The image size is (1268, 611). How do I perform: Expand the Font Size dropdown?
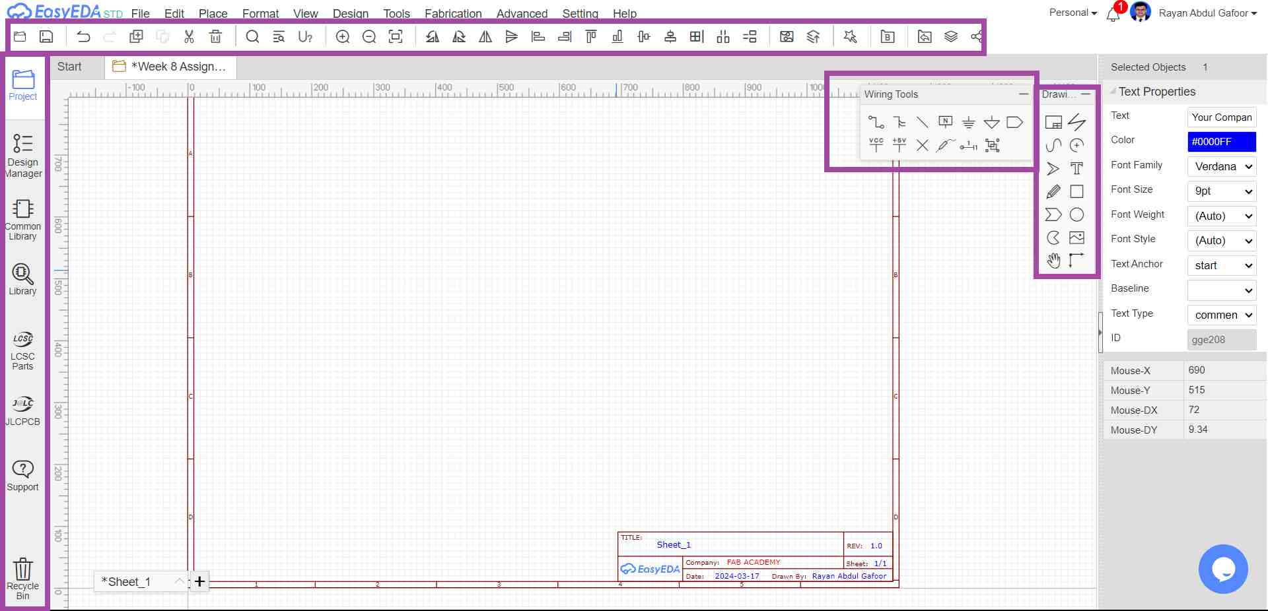click(1222, 191)
